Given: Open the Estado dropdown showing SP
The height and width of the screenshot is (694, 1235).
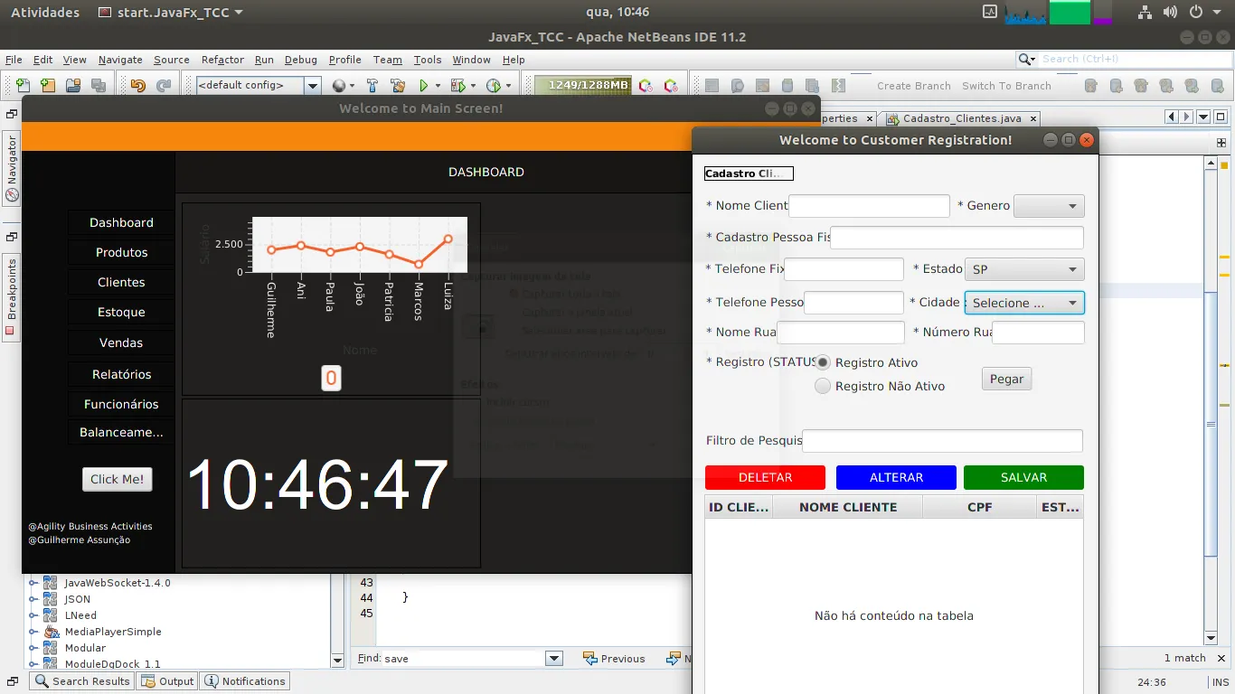Looking at the screenshot, I should [x=1024, y=269].
